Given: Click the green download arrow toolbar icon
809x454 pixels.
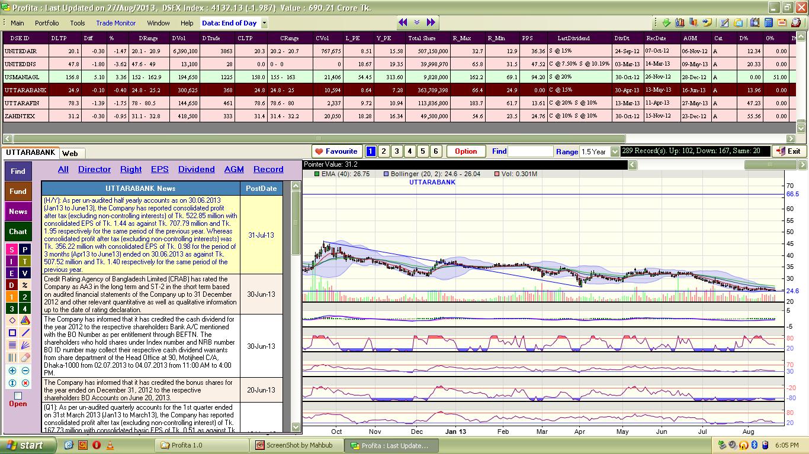Looking at the screenshot, I should point(667,22).
